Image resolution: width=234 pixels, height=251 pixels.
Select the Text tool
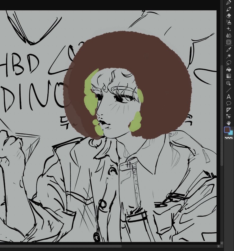pyautogui.click(x=229, y=97)
